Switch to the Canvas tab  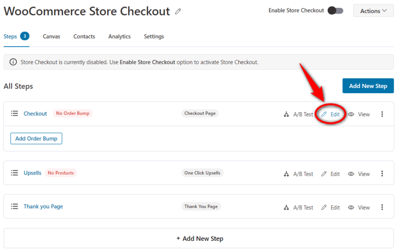(x=51, y=36)
